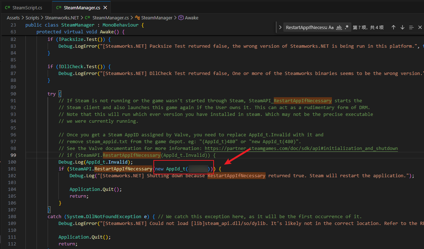Open the SteamManager class breadcrumb
The image size is (424, 249).
(x=157, y=18)
